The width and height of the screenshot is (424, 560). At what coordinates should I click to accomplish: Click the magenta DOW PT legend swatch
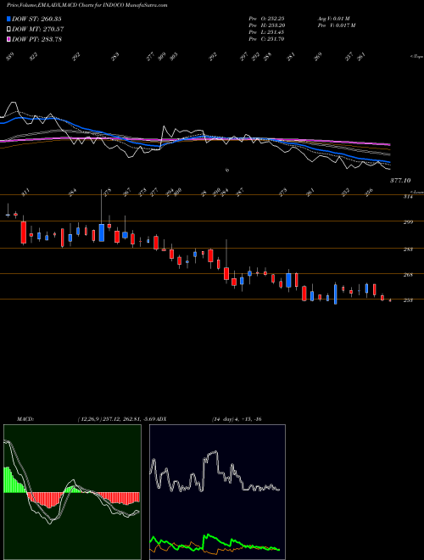point(9,39)
